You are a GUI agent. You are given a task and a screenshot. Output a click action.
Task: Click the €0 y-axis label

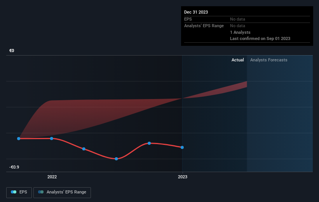12,50
